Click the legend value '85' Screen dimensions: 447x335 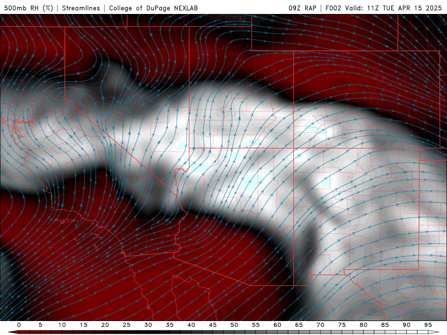pos(385,325)
